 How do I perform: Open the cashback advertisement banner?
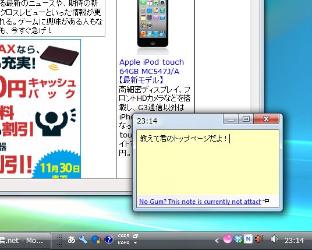tap(40, 109)
